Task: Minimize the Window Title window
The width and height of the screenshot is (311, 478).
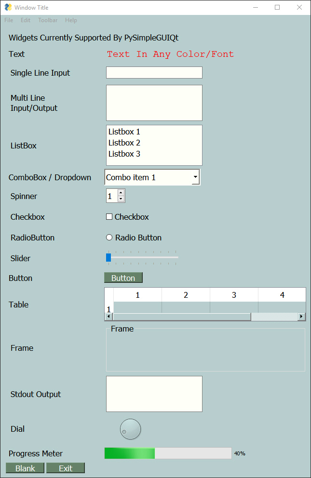Action: tap(256, 7)
